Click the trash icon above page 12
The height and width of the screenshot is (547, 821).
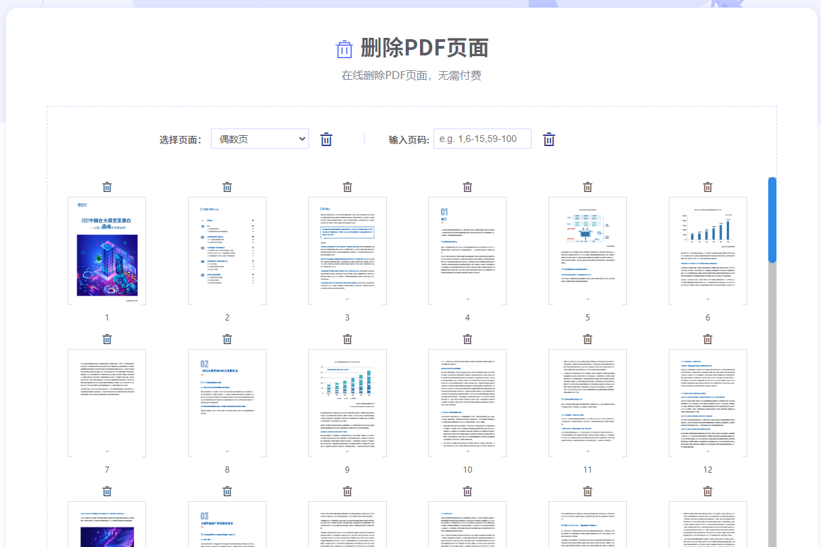click(x=707, y=339)
